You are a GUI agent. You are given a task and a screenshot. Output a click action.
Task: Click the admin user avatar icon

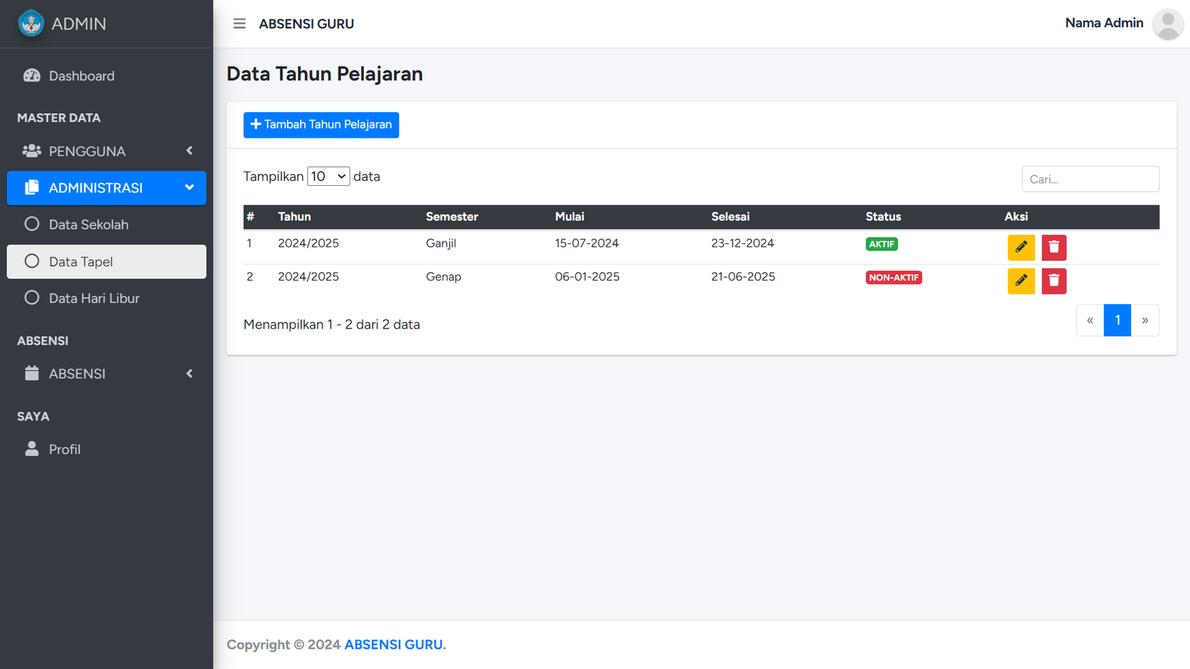pos(1167,24)
